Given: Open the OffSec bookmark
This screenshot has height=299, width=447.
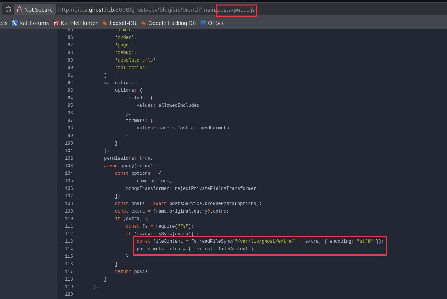Looking at the screenshot, I should tap(212, 23).
